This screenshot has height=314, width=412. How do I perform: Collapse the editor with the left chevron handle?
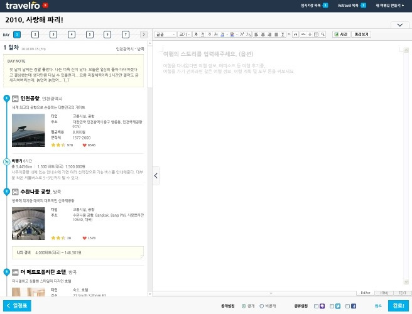click(x=156, y=176)
